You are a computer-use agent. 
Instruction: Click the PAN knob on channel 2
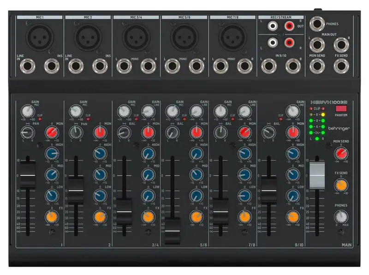[76, 133]
